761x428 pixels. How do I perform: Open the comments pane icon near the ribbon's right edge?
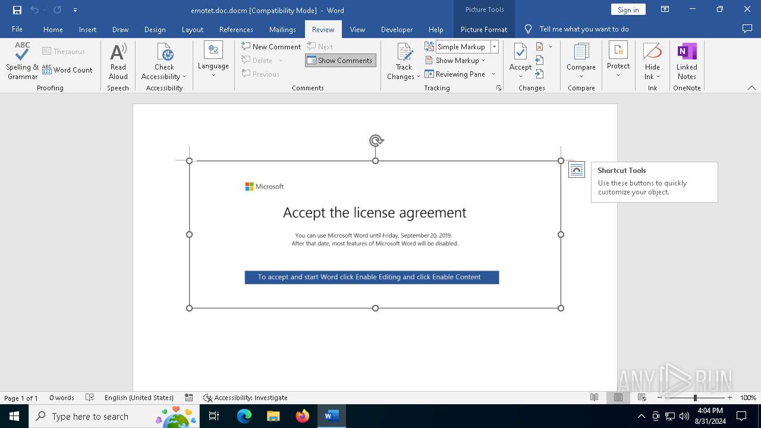click(747, 29)
